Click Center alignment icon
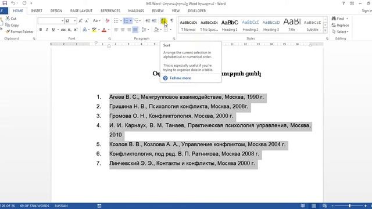Screen dimensions: 372x209 (x=123, y=30)
